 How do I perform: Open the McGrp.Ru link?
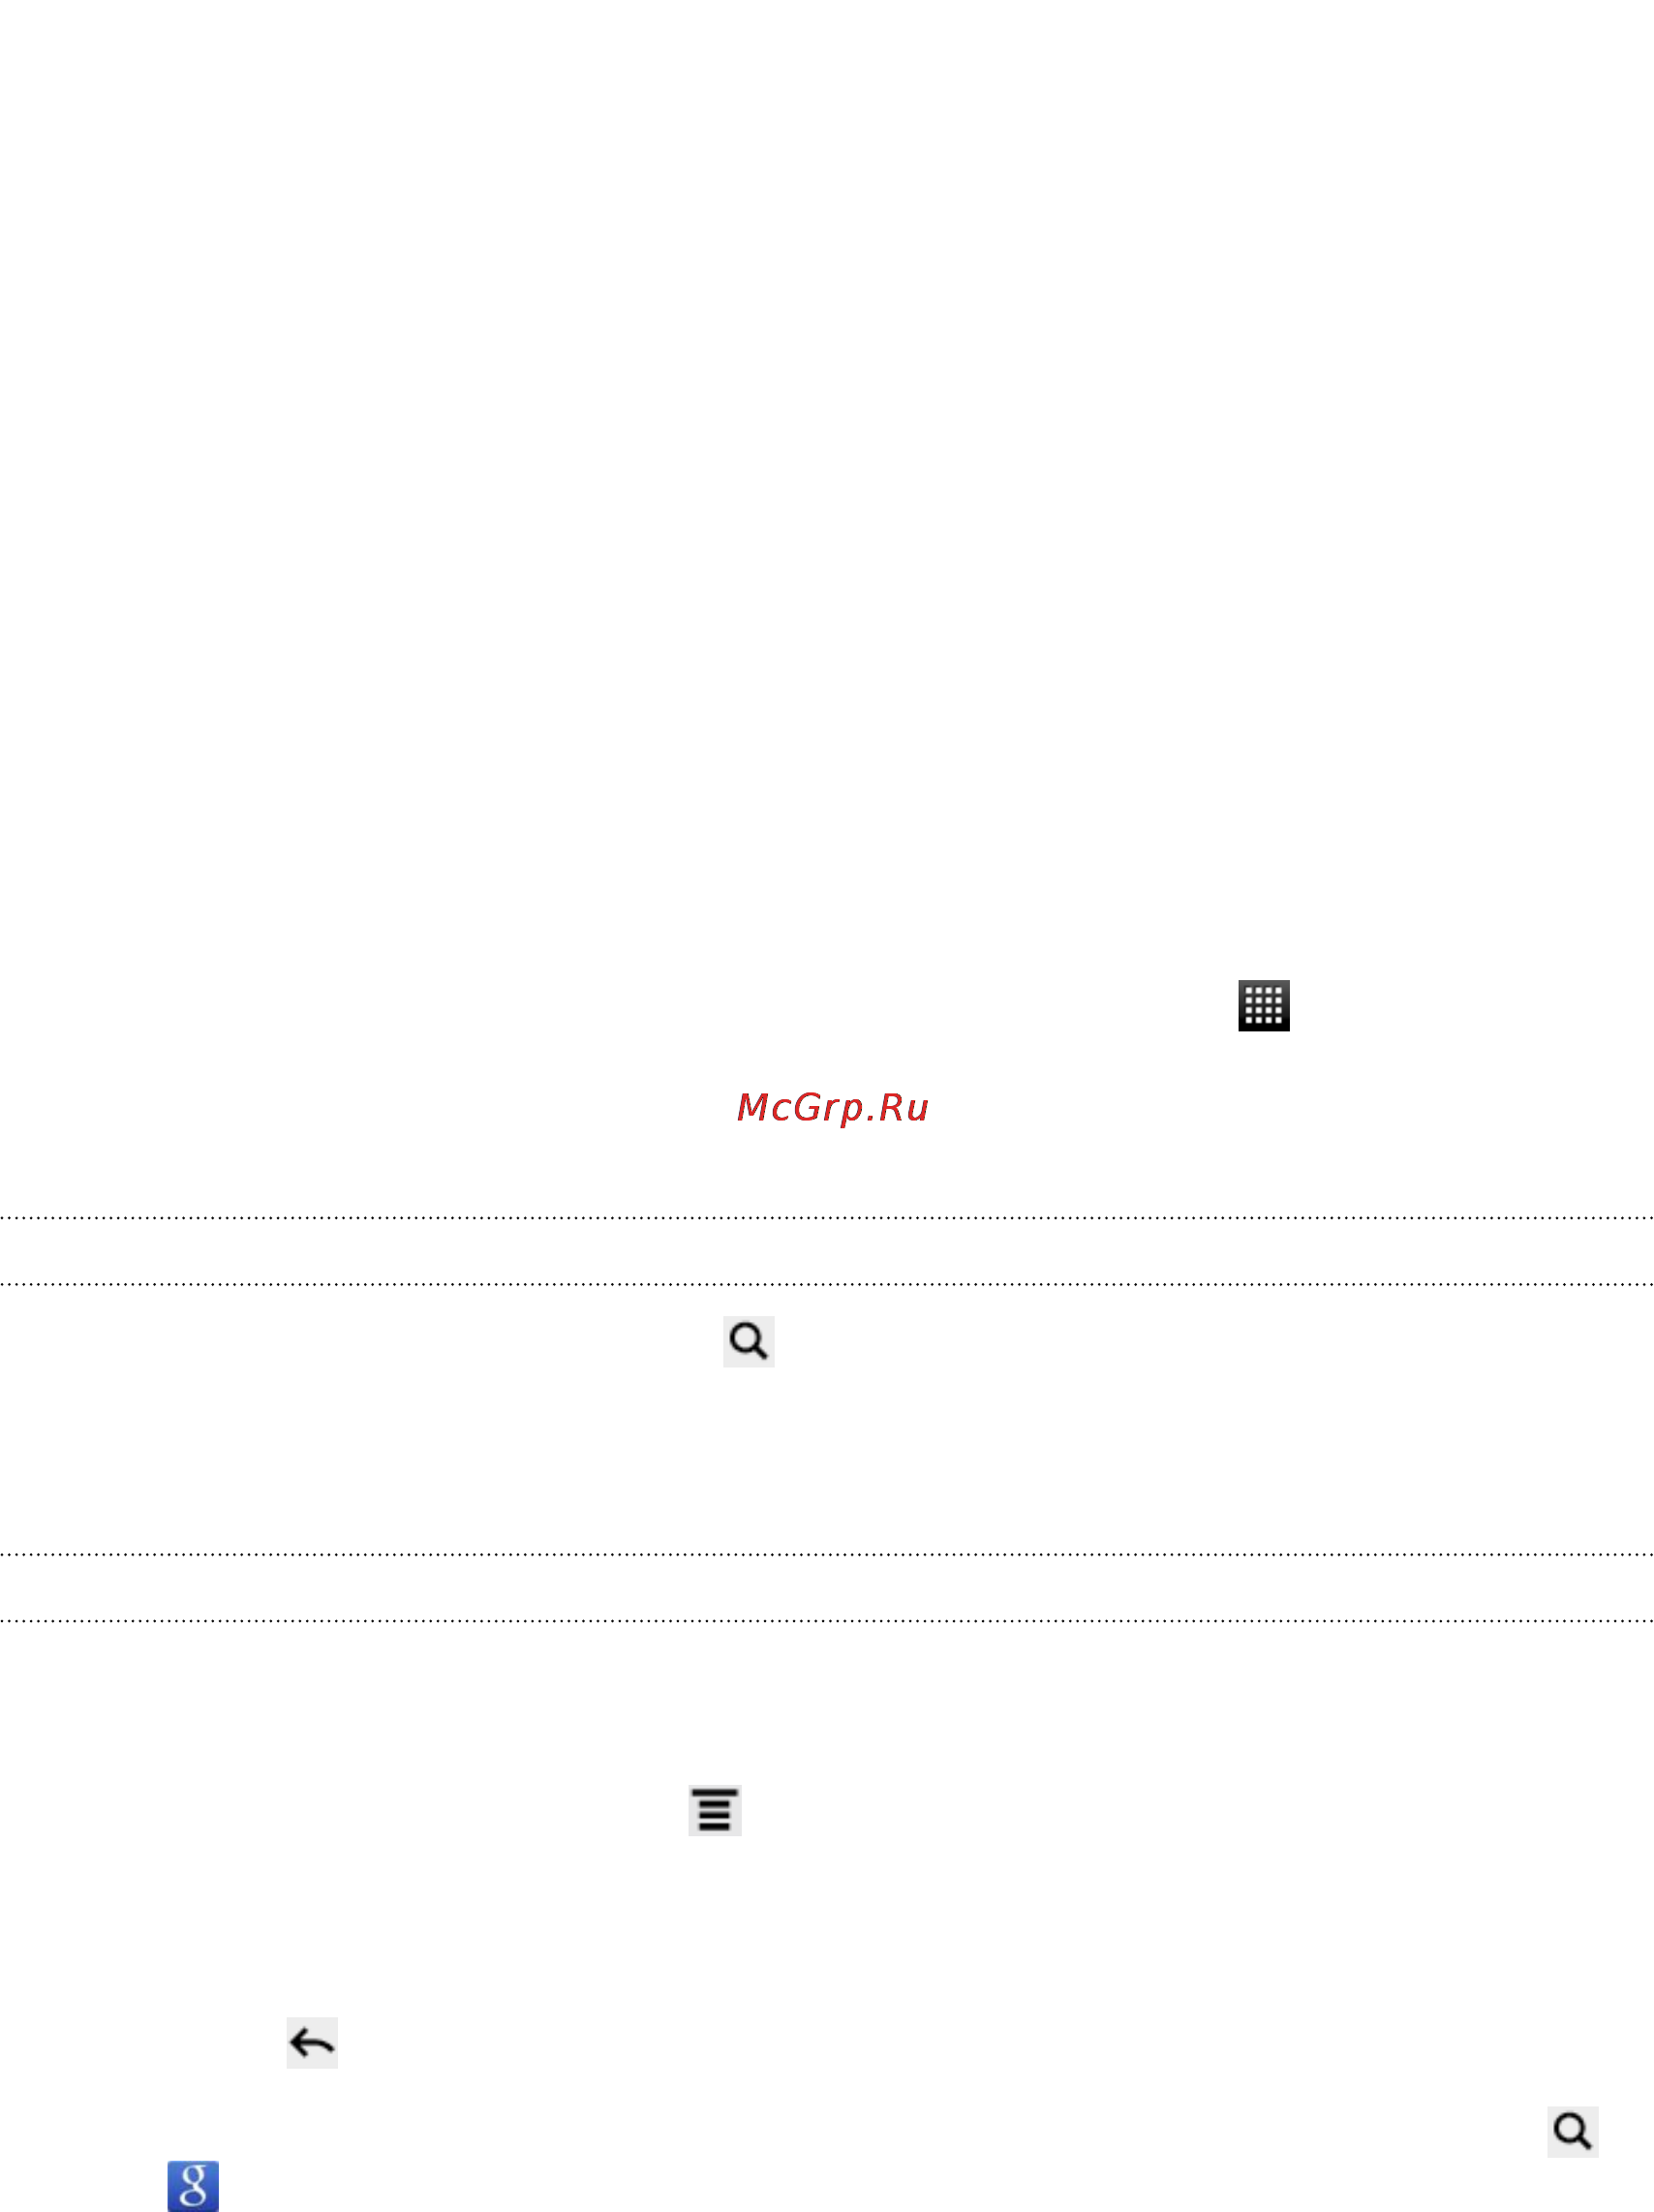832,1107
